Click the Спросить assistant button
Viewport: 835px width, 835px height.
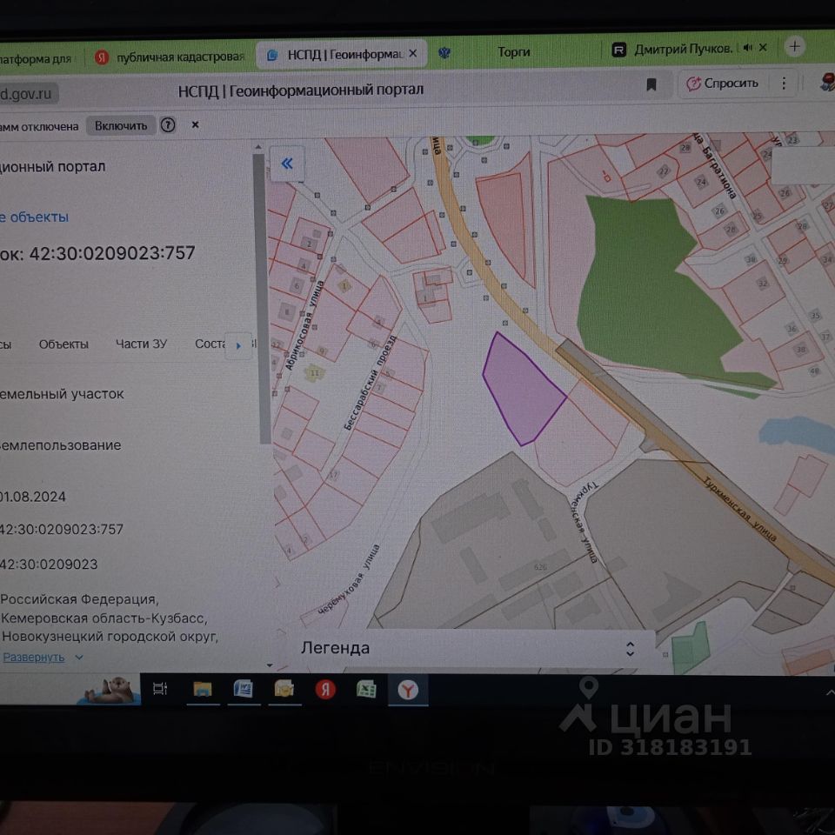pos(723,83)
